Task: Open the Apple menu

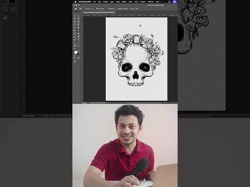Action: 76,2
